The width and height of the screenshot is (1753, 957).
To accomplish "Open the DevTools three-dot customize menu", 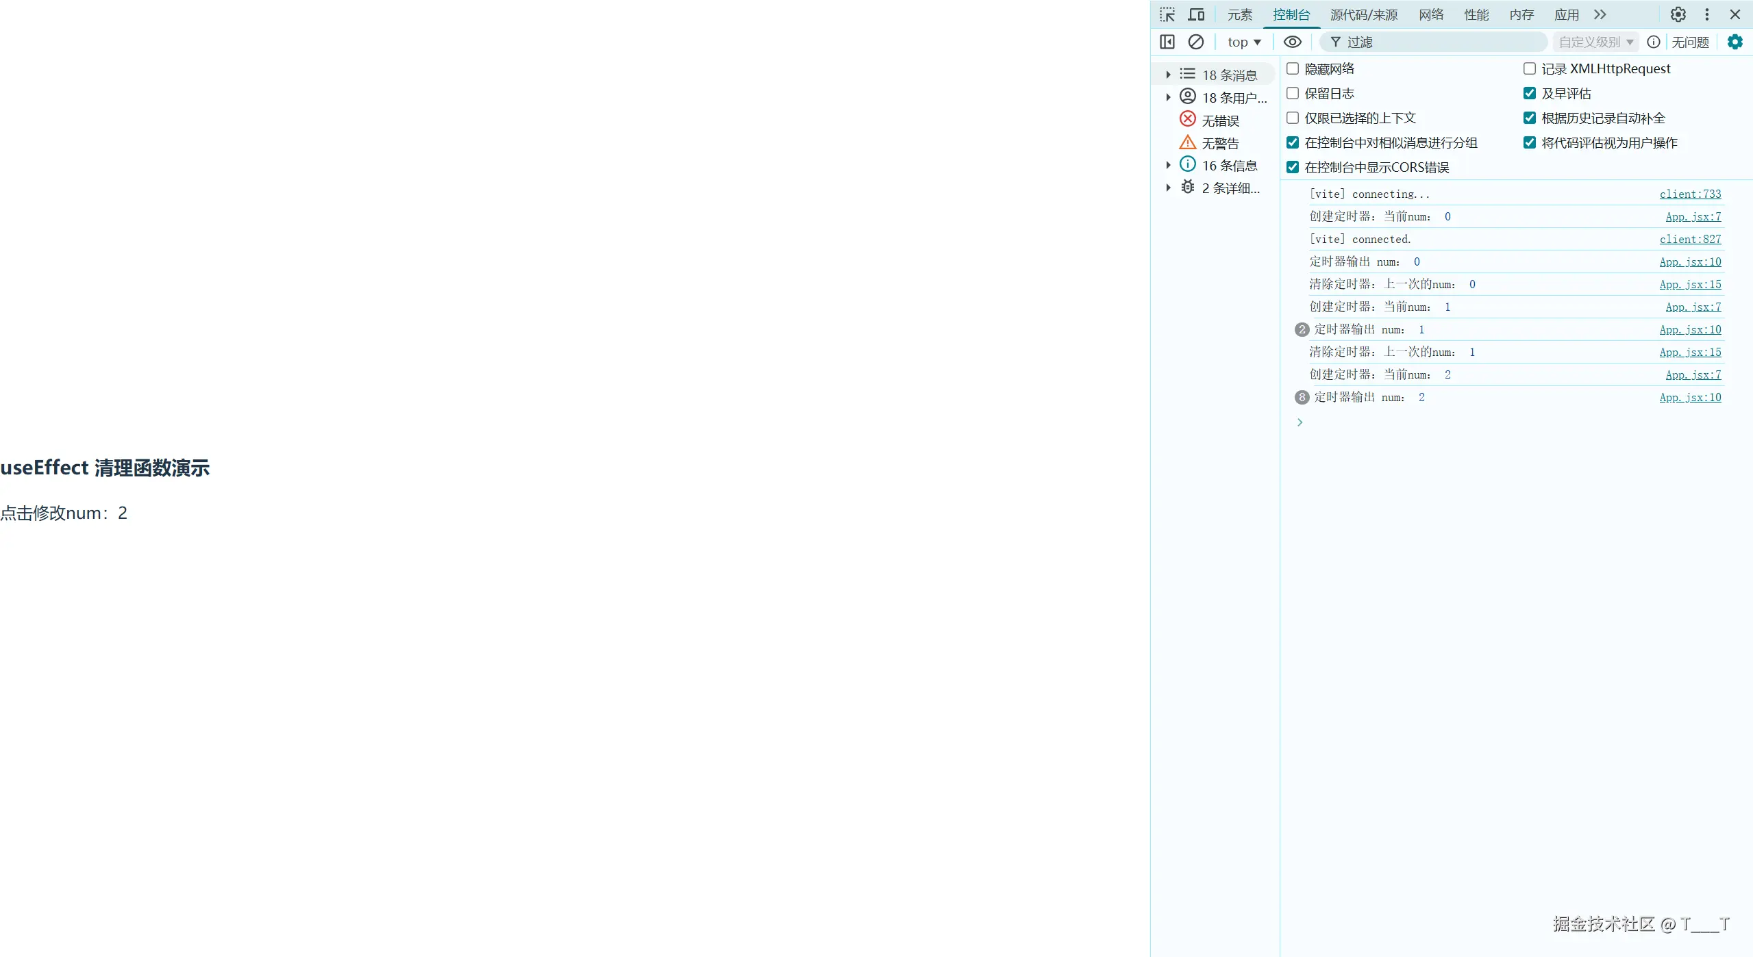I will pyautogui.click(x=1707, y=14).
